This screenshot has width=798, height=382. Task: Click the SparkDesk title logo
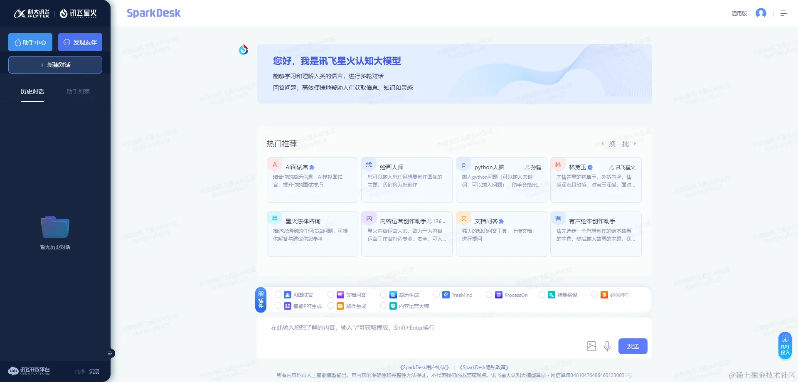(154, 13)
